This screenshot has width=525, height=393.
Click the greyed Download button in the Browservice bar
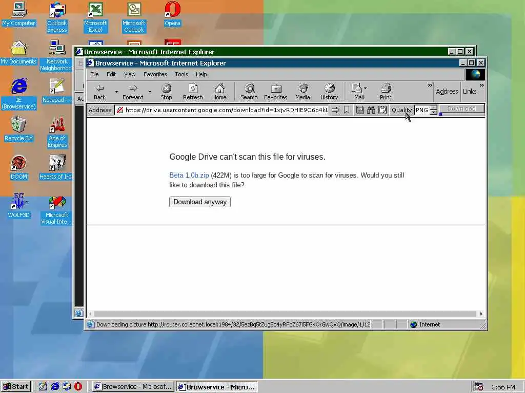[462, 108]
